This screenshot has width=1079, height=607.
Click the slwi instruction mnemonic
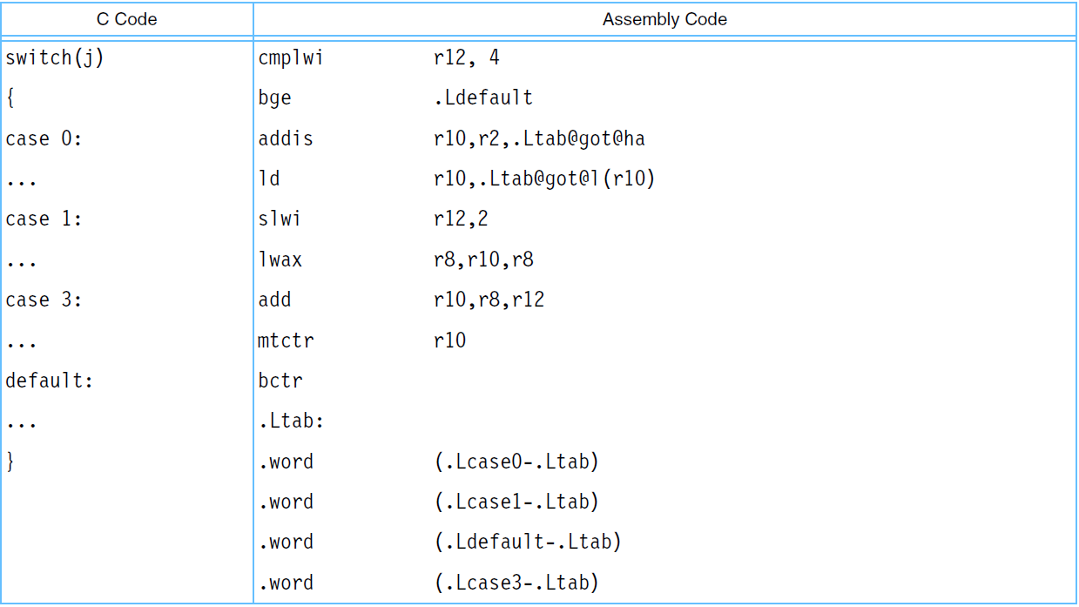click(x=280, y=219)
